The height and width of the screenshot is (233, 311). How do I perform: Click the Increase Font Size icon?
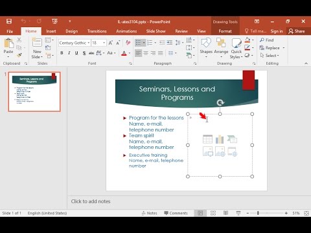[x=111, y=43]
